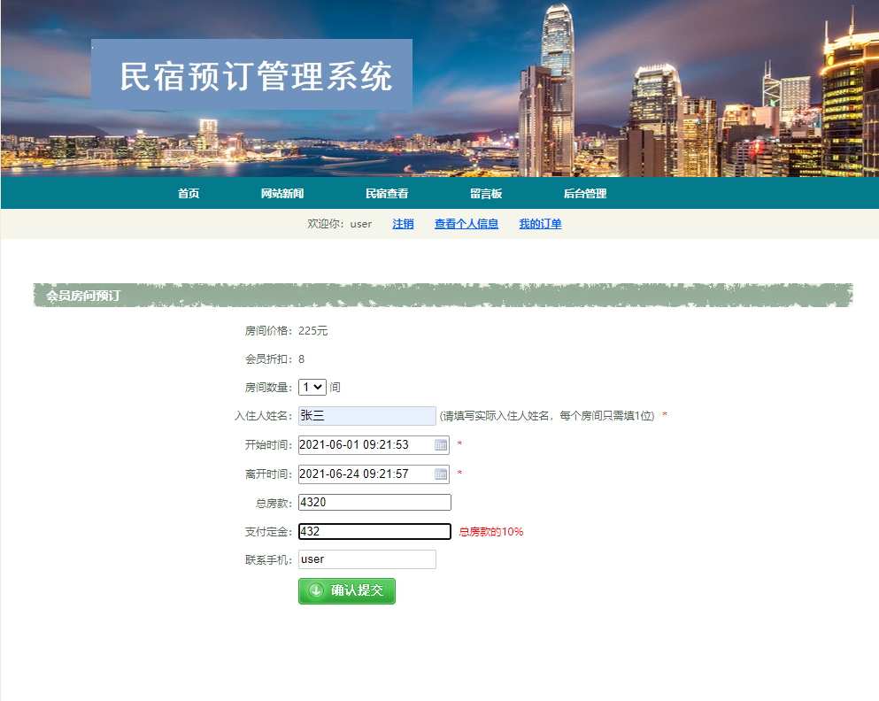
Task: Click the 注销 logout link
Action: tap(403, 224)
